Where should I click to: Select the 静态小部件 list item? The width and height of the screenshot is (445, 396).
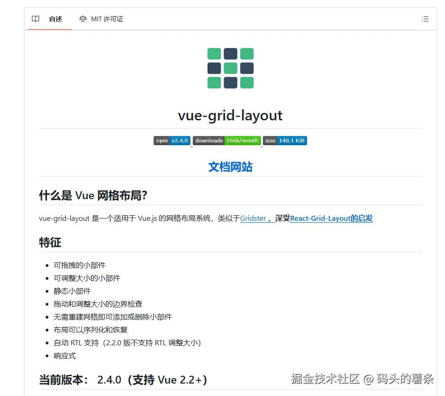(72, 291)
